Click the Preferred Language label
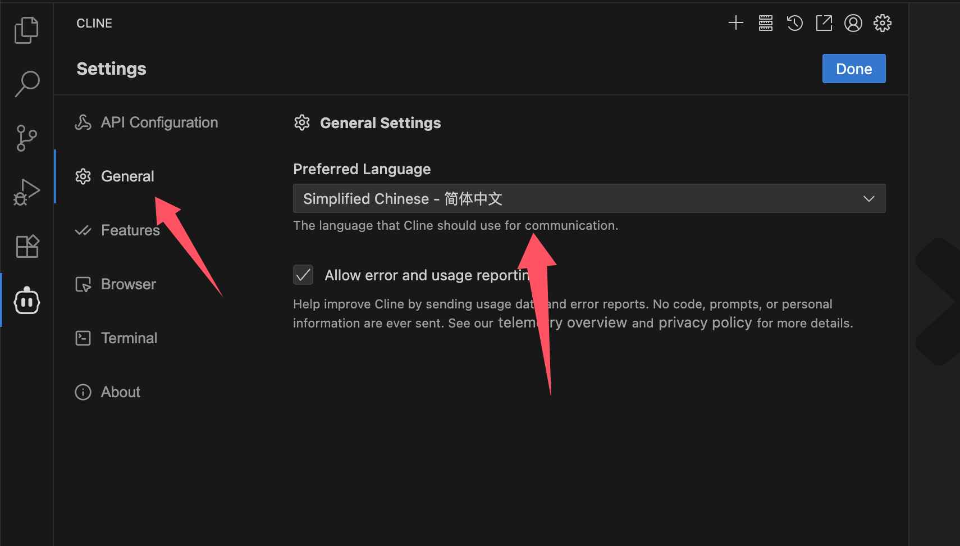The image size is (960, 546). (x=362, y=169)
